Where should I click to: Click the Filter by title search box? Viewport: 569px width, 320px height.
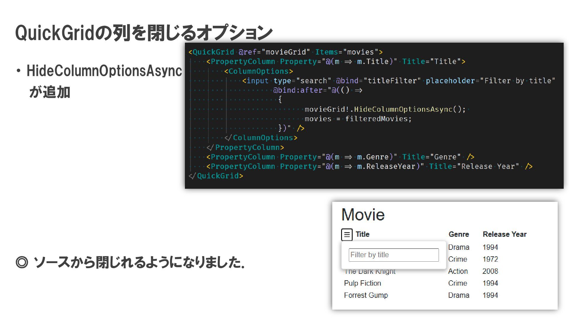[394, 255]
